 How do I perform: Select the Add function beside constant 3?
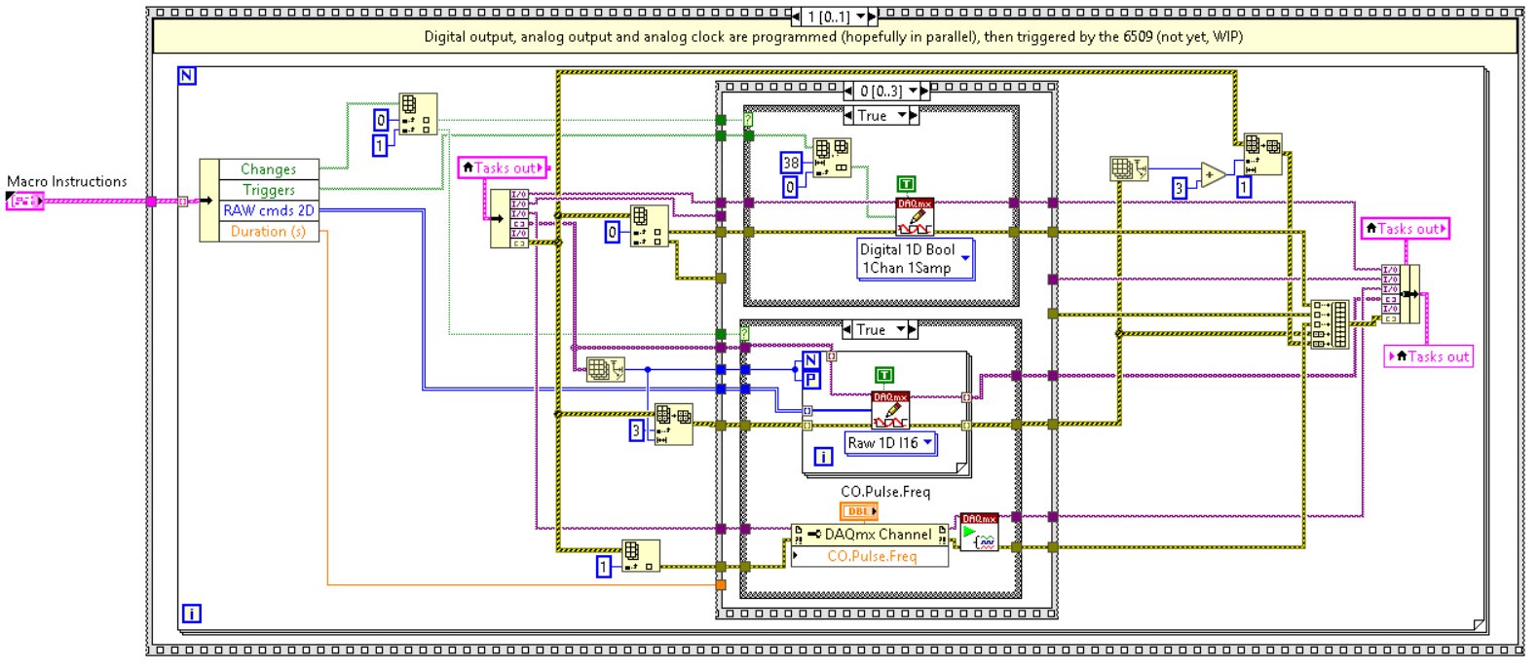[x=1213, y=176]
